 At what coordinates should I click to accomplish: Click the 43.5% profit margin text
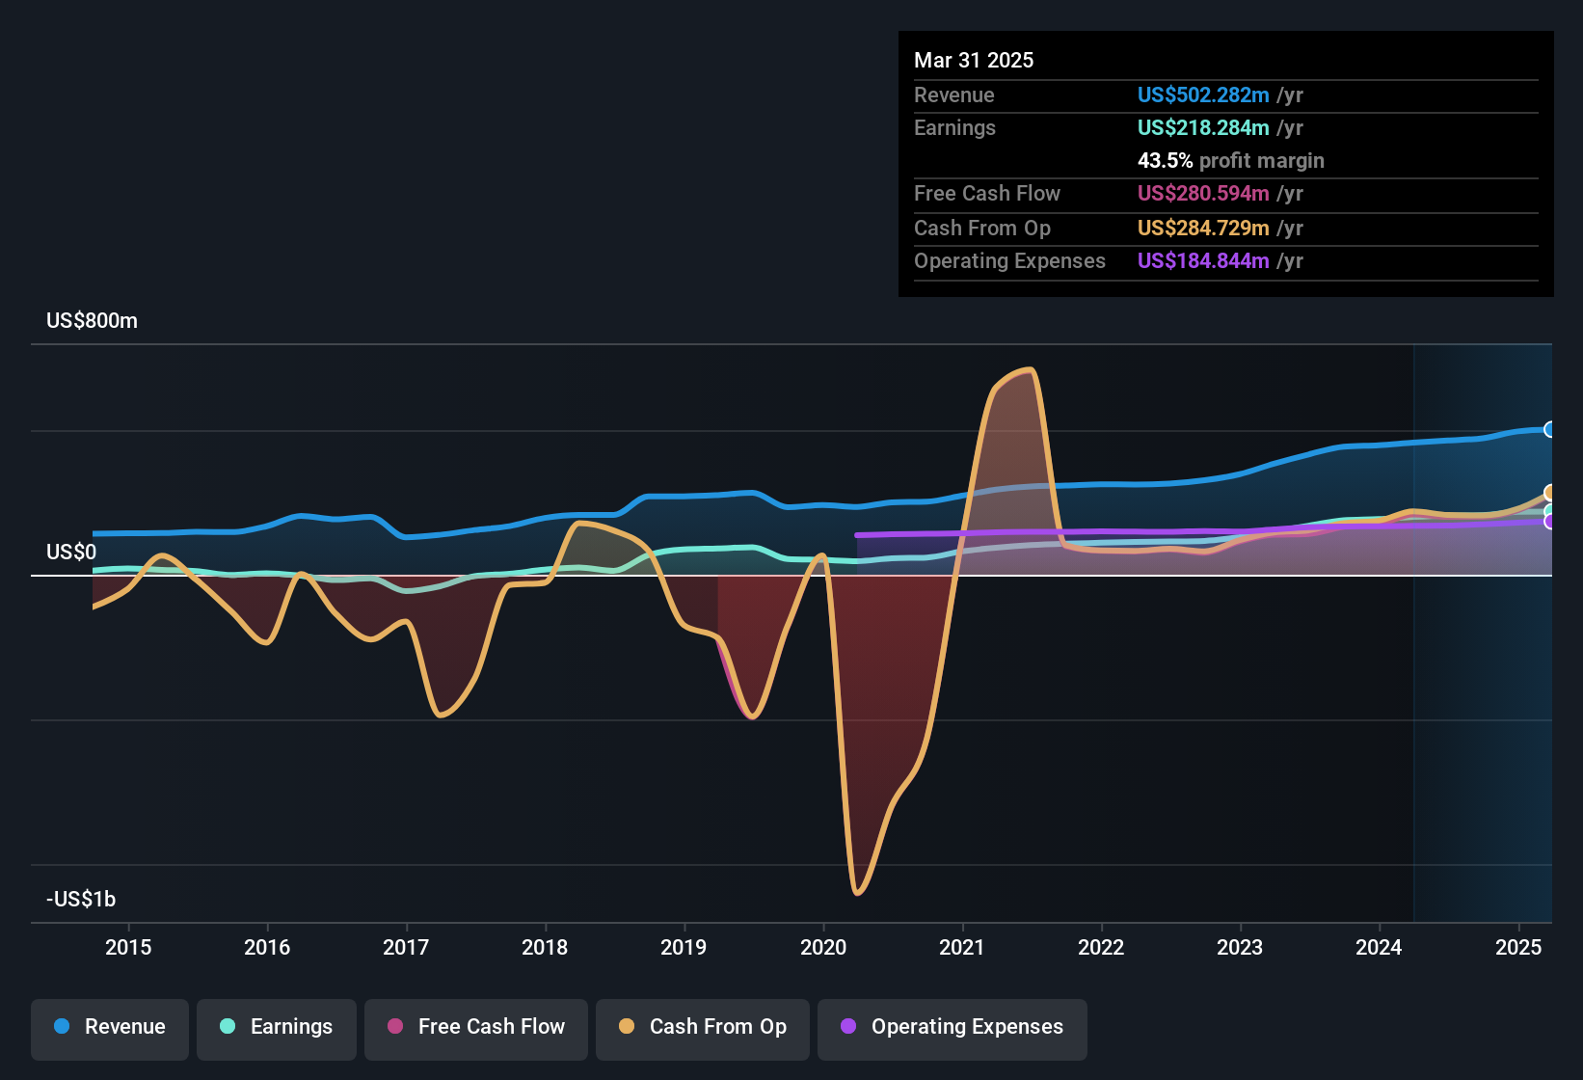click(x=1231, y=161)
